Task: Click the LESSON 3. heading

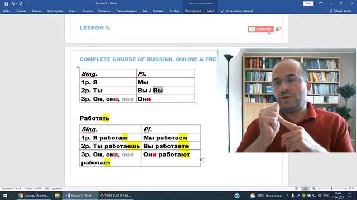Action: pos(95,28)
